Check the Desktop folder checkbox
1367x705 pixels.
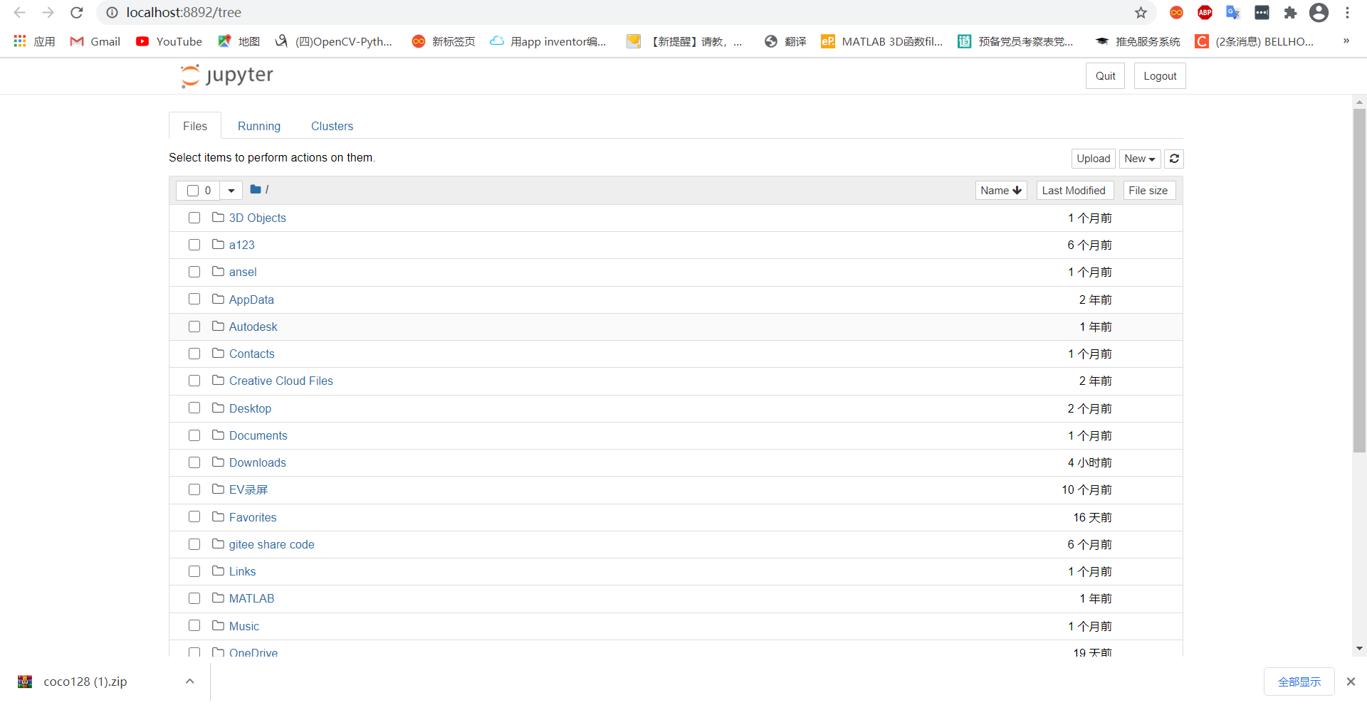(194, 408)
